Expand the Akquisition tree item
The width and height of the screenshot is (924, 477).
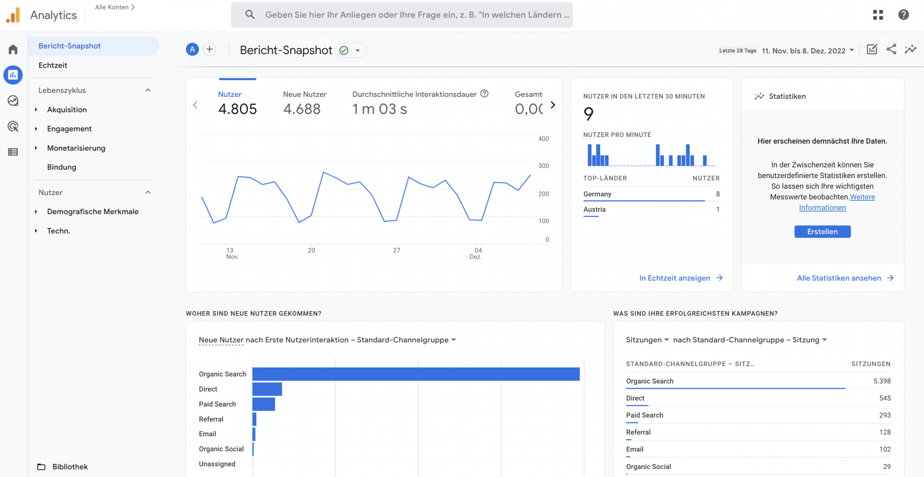click(36, 109)
